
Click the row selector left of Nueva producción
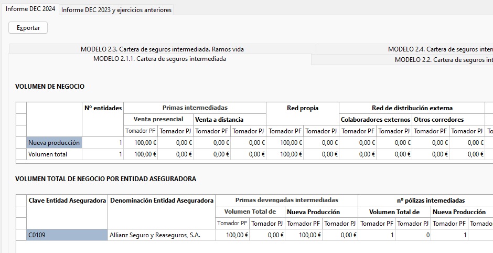(x=21, y=143)
